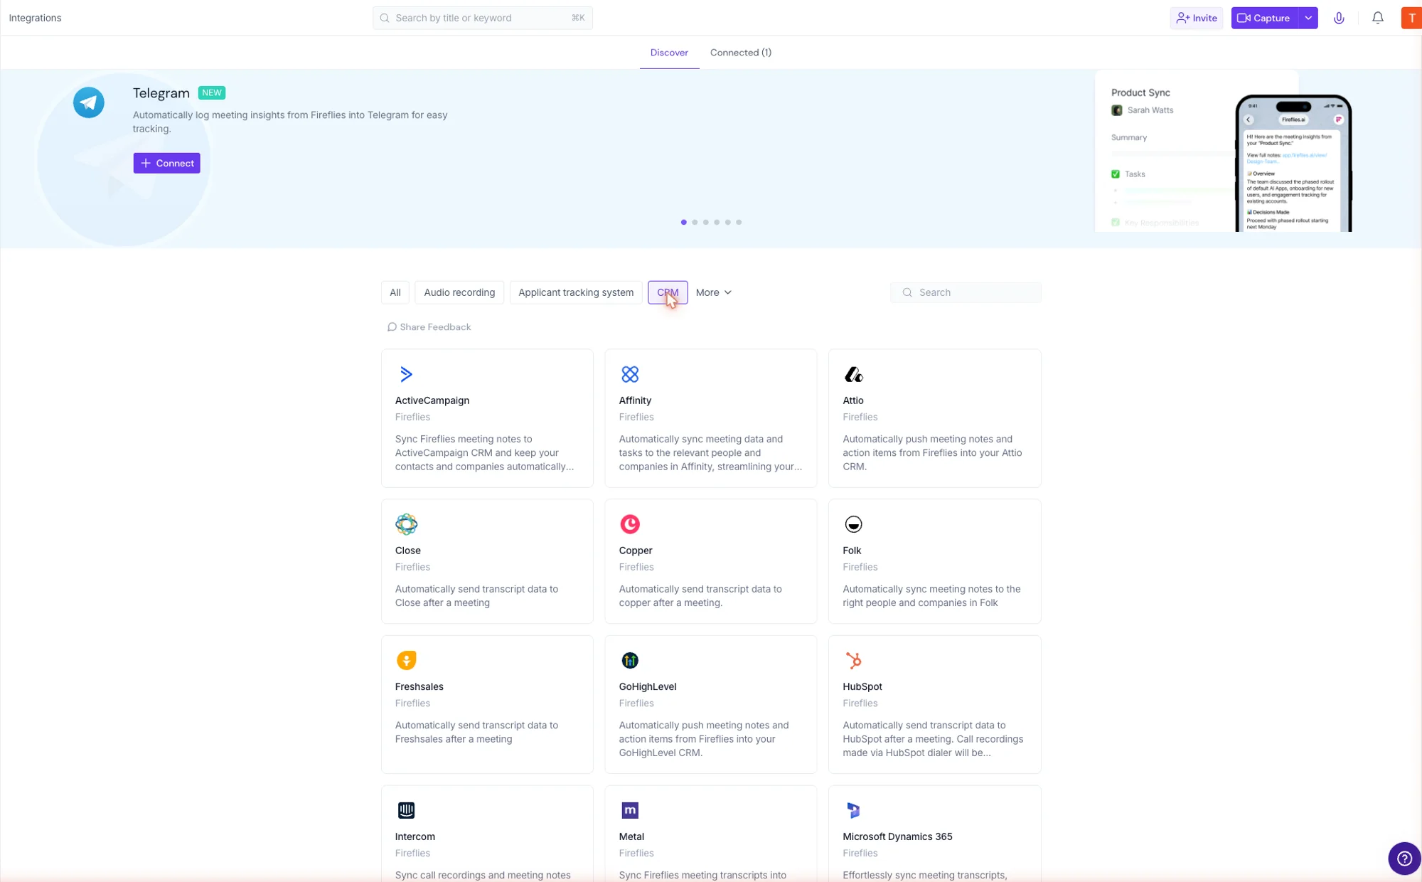Open the Metal integration icon
Image resolution: width=1422 pixels, height=882 pixels.
coord(630,810)
